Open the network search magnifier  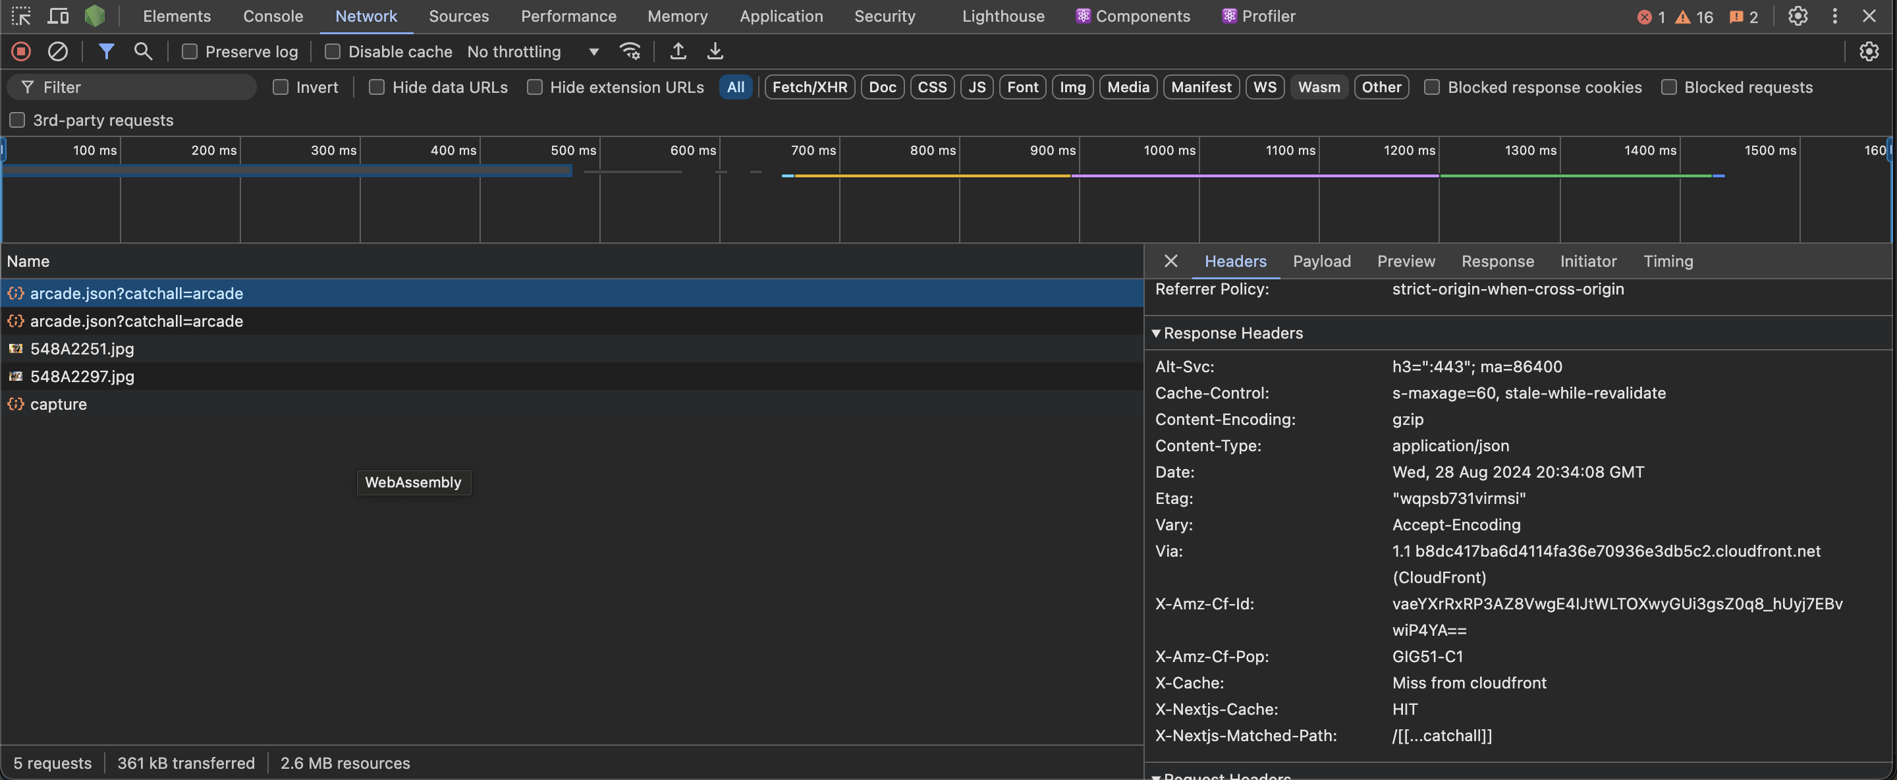pos(143,51)
